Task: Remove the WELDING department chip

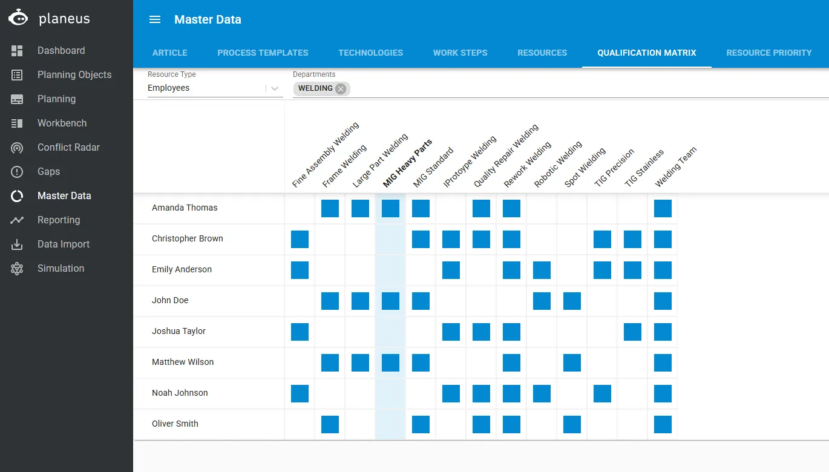Action: pos(341,89)
